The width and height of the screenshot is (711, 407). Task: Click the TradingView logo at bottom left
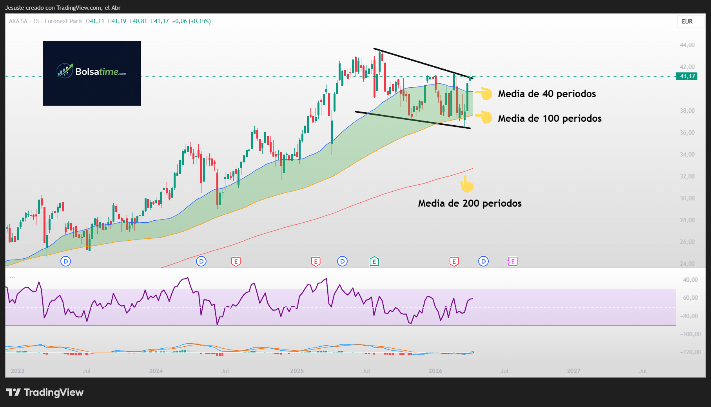point(44,393)
